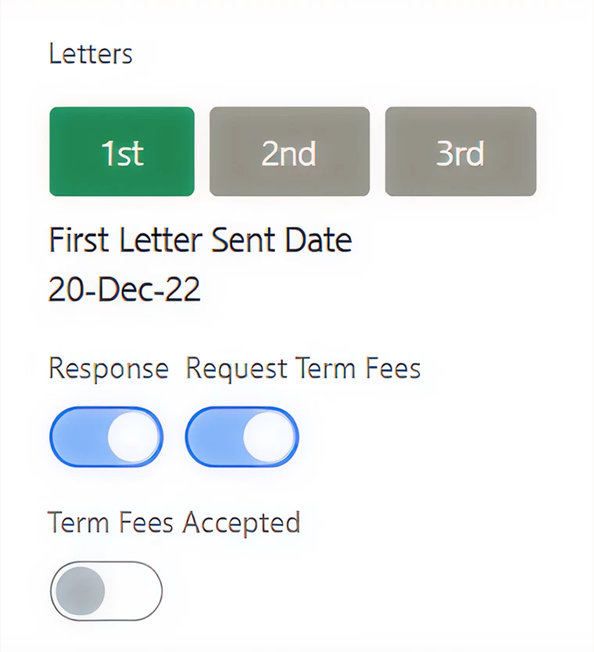Click the Request Term Fees label
This screenshot has height=652, width=594.
303,368
